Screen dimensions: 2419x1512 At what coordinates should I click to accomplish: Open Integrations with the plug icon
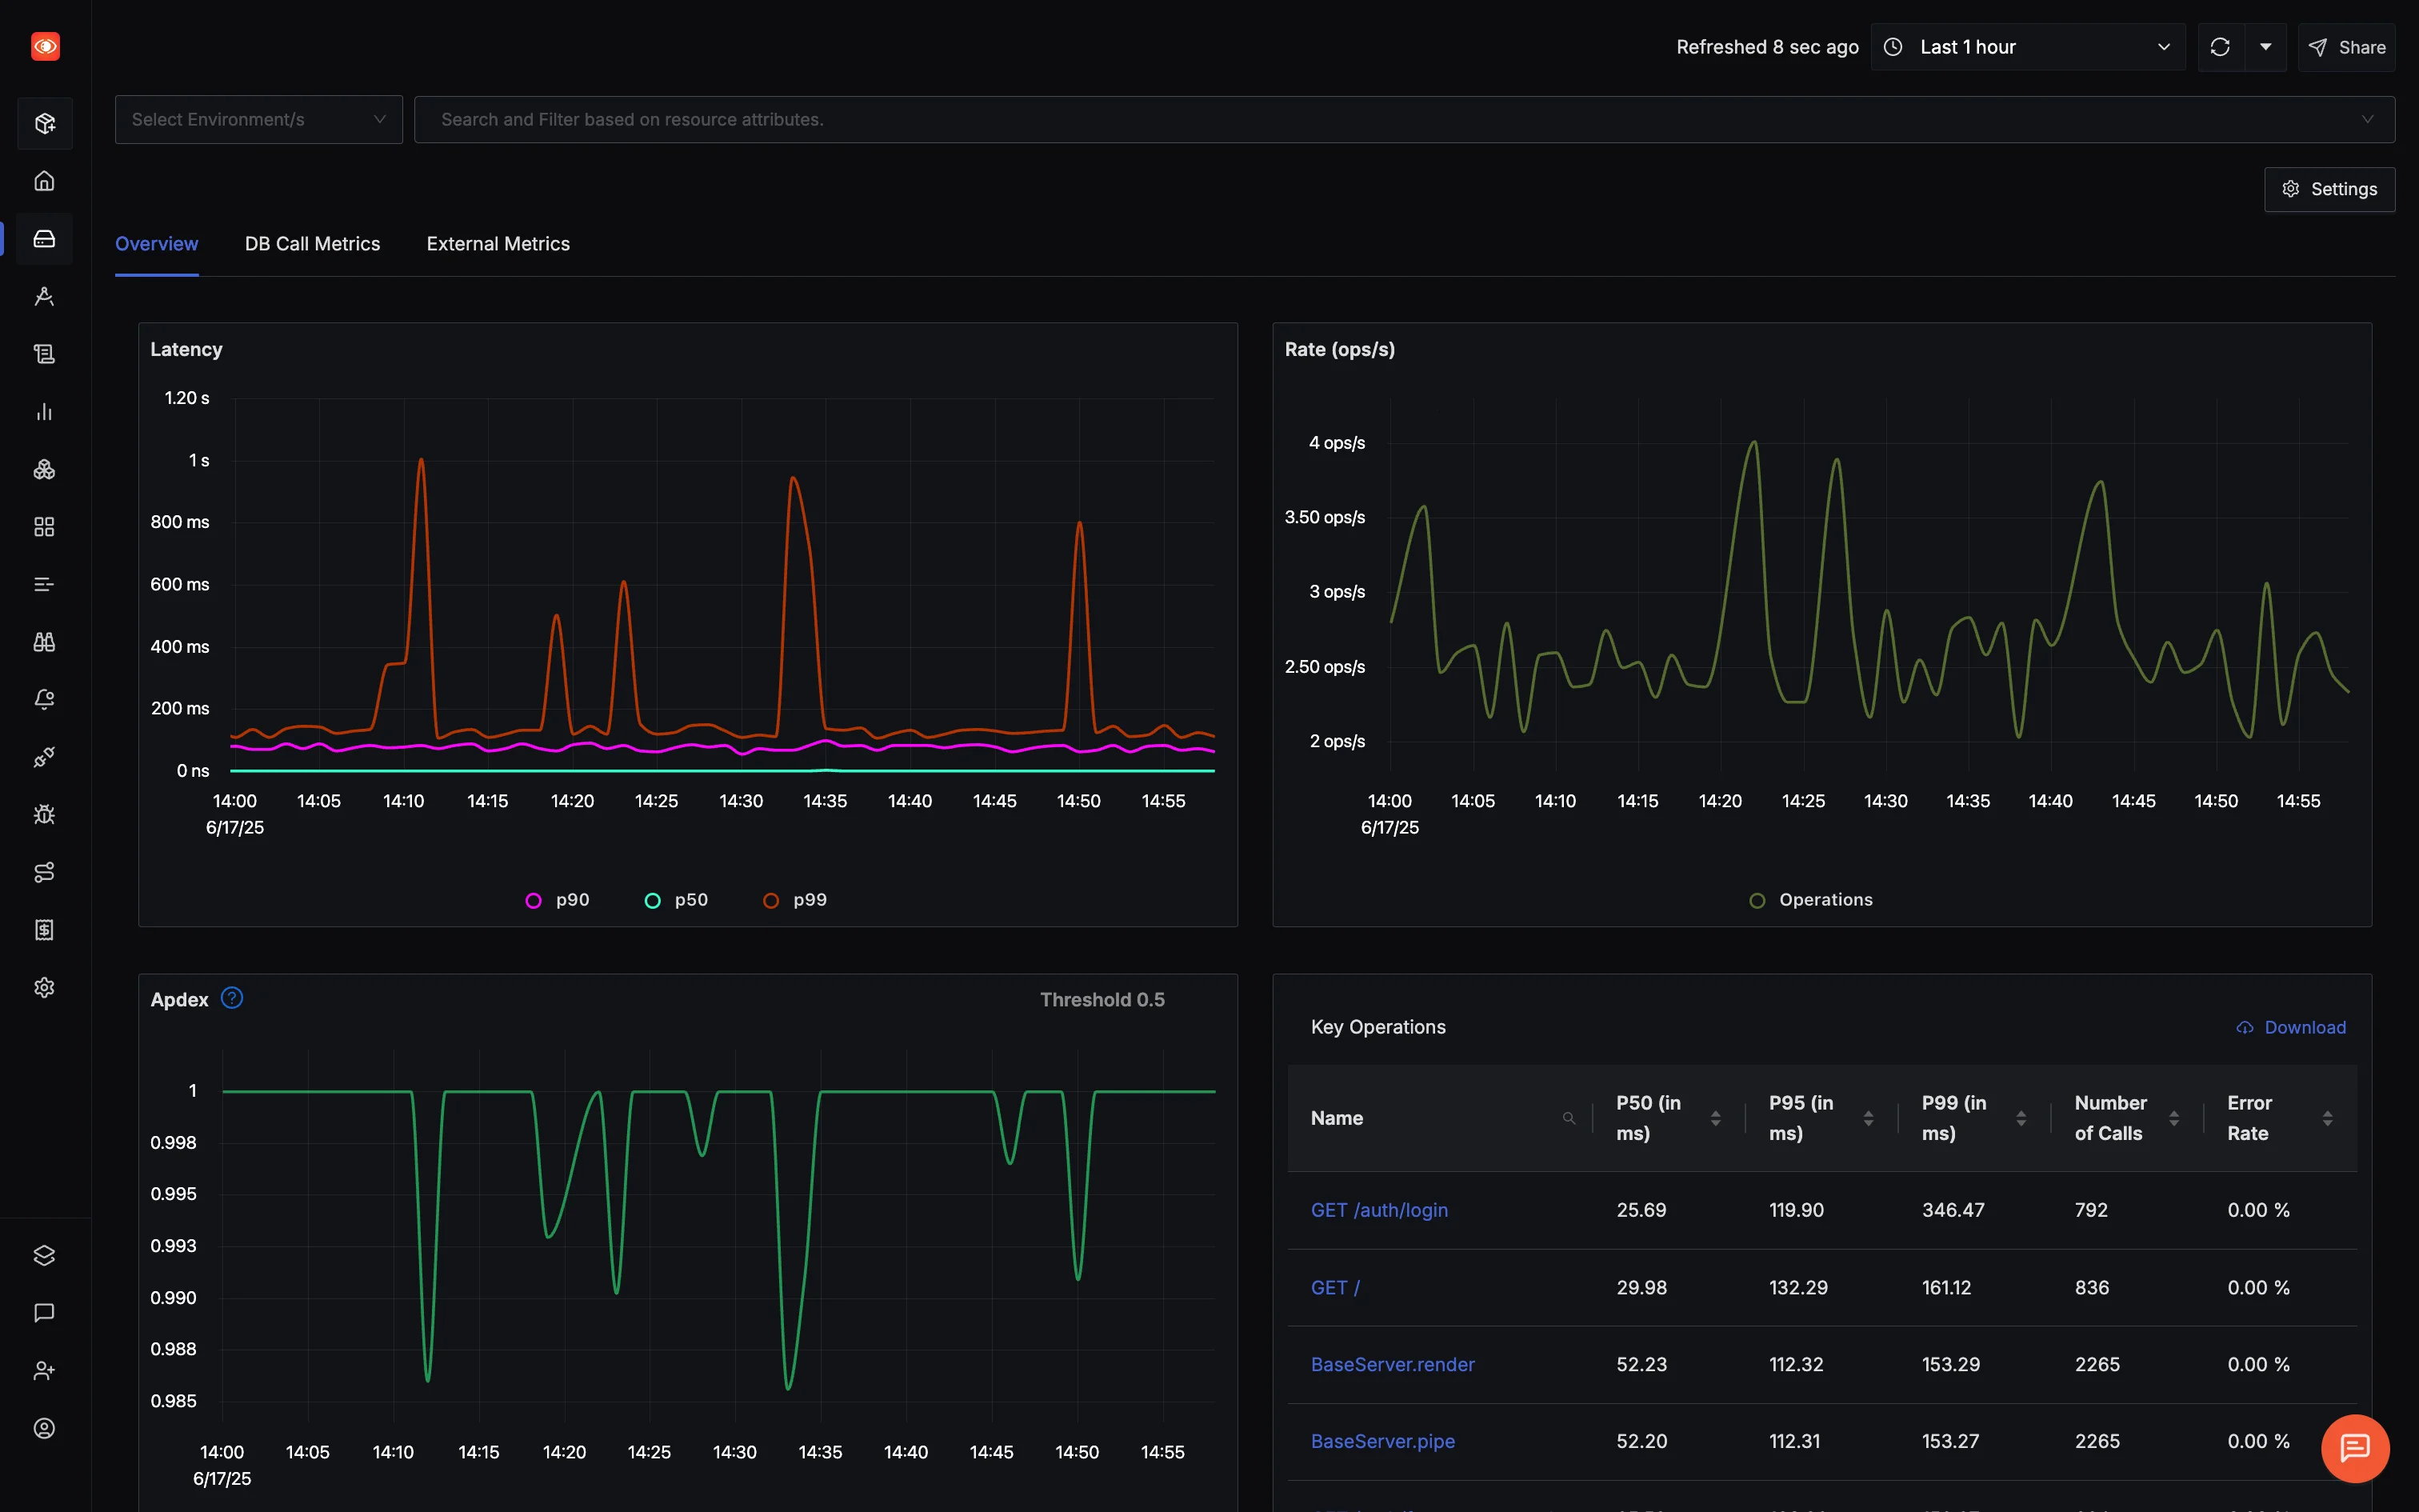coord(45,757)
